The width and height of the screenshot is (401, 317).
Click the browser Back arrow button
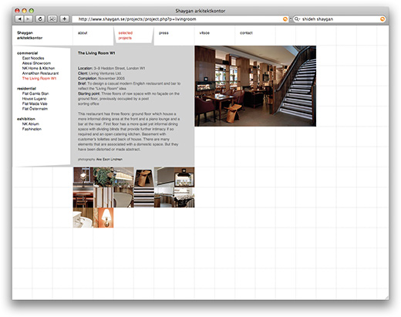coord(19,19)
